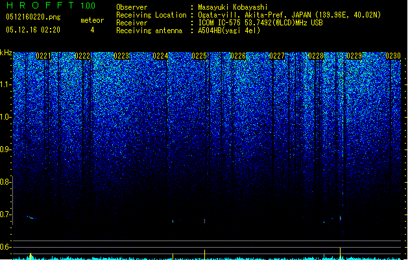
Task: Click time marker 0222
Action: tap(82, 56)
